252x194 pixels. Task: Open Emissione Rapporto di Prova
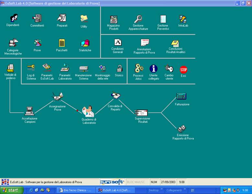[x=182, y=129]
